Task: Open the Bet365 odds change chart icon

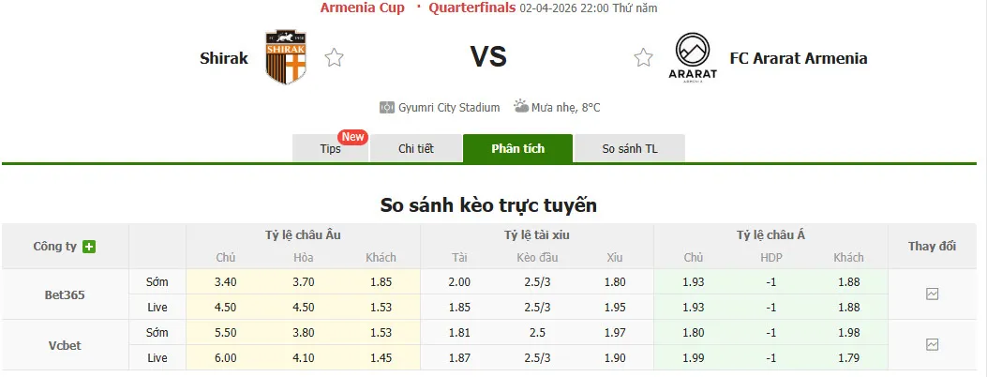Action: (x=932, y=294)
